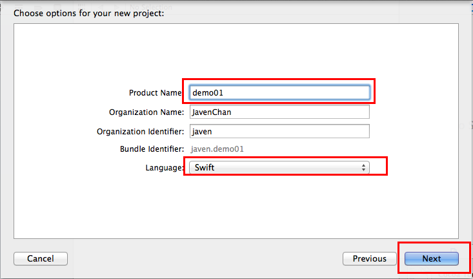The height and width of the screenshot is (279, 473).
Task: Click 'Choose options for your new project' heading
Action: [x=88, y=14]
